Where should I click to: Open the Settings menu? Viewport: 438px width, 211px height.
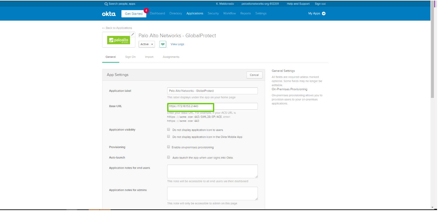tap(261, 13)
